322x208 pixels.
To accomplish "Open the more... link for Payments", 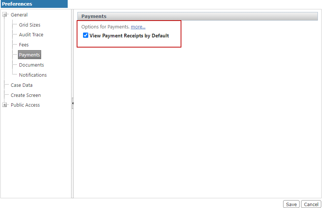I will pyautogui.click(x=138, y=27).
